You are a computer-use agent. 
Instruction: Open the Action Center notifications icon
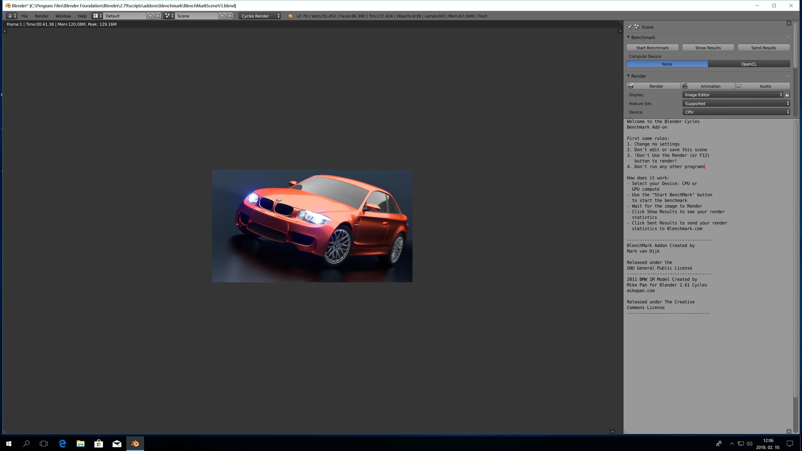[x=790, y=444]
